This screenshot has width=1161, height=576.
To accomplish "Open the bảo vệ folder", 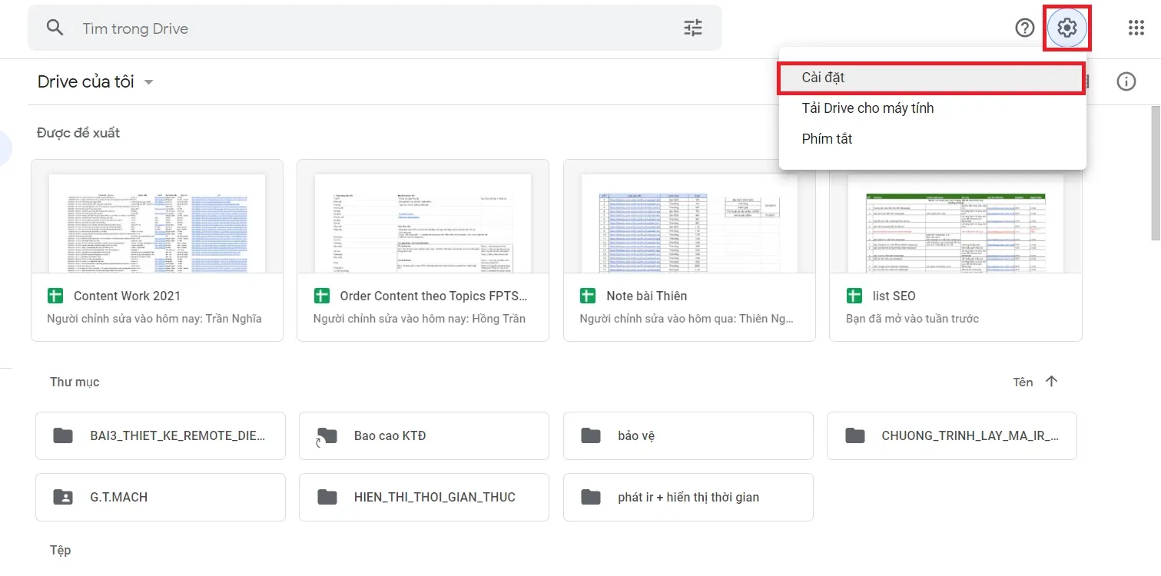I will coord(688,435).
